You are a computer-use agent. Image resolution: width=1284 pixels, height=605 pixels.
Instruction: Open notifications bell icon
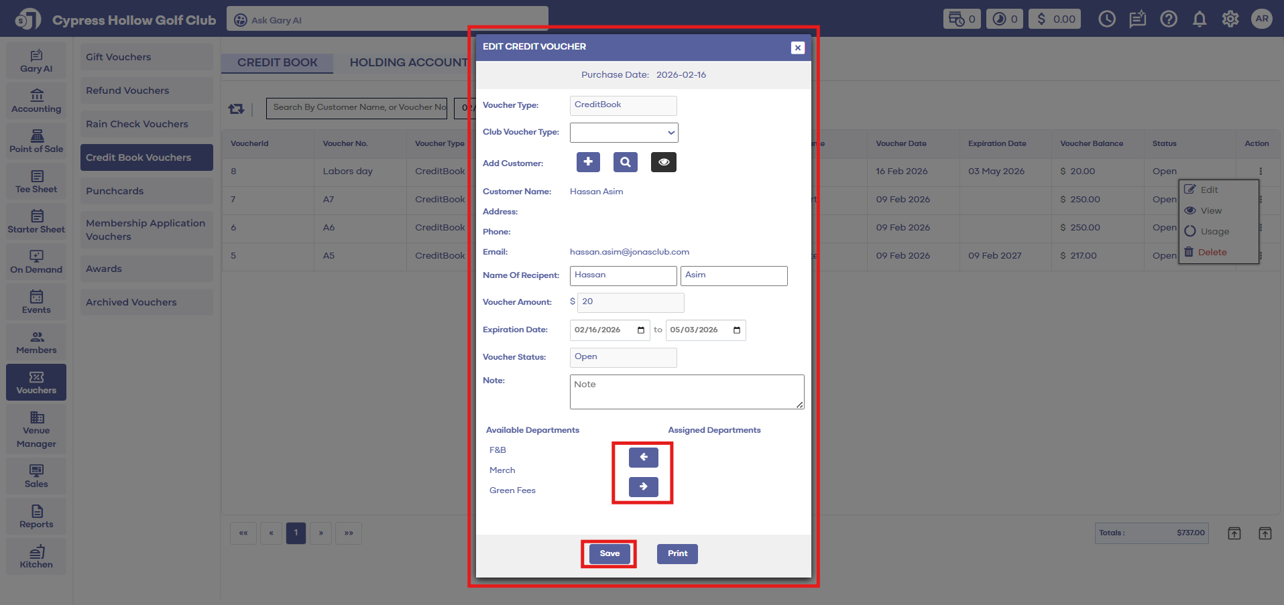pos(1199,19)
